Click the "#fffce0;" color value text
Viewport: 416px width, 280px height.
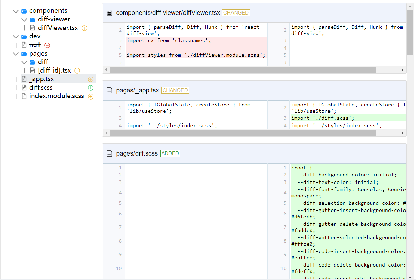(x=303, y=244)
